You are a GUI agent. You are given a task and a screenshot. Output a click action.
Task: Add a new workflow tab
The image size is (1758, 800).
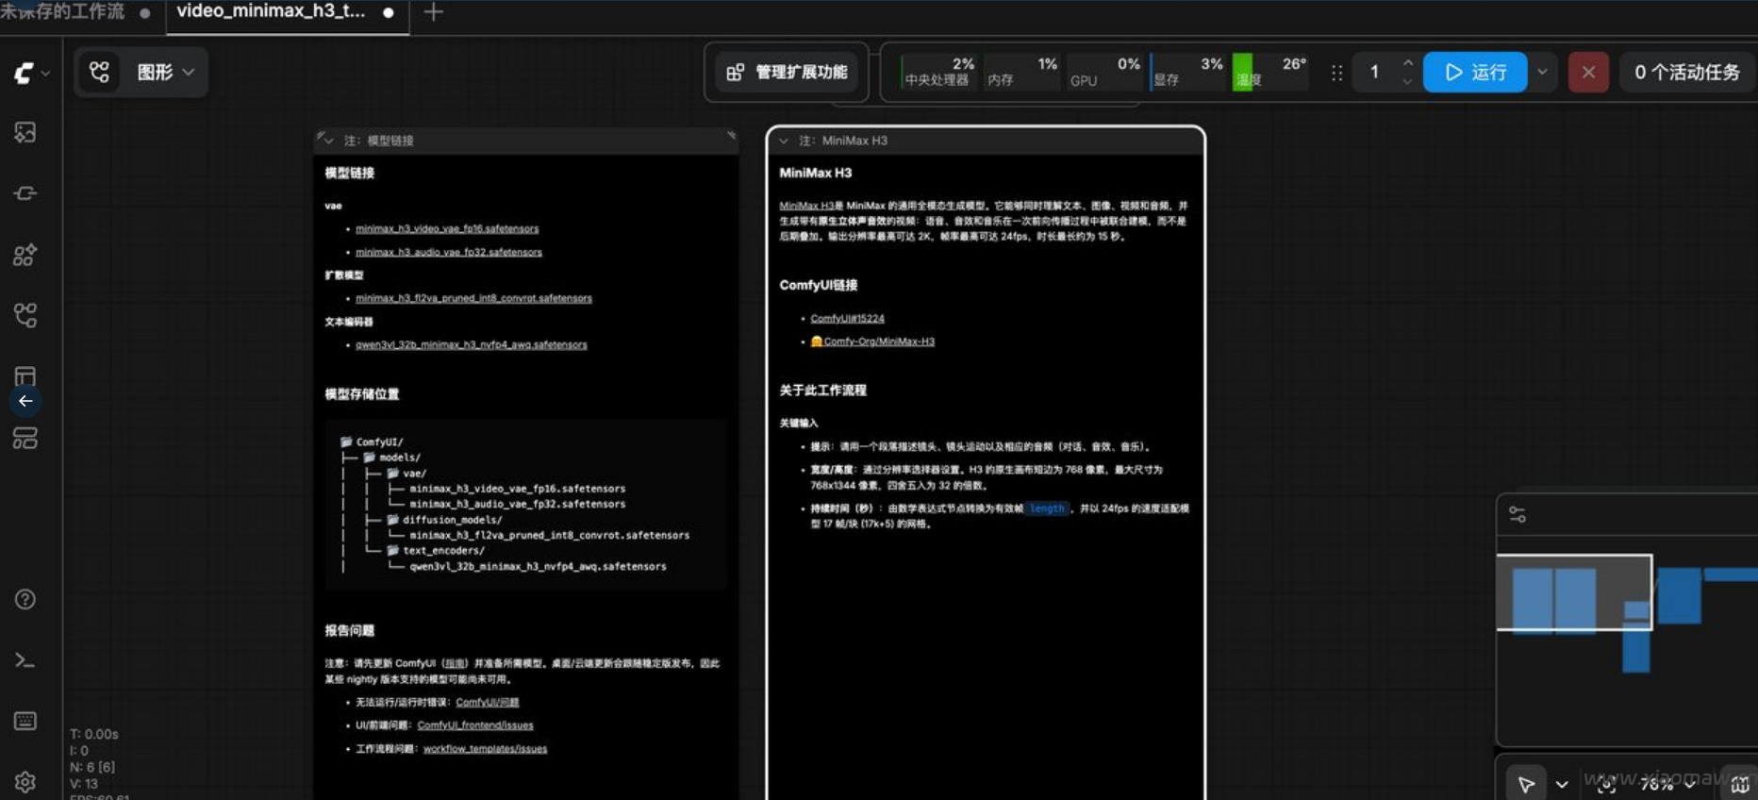[434, 12]
